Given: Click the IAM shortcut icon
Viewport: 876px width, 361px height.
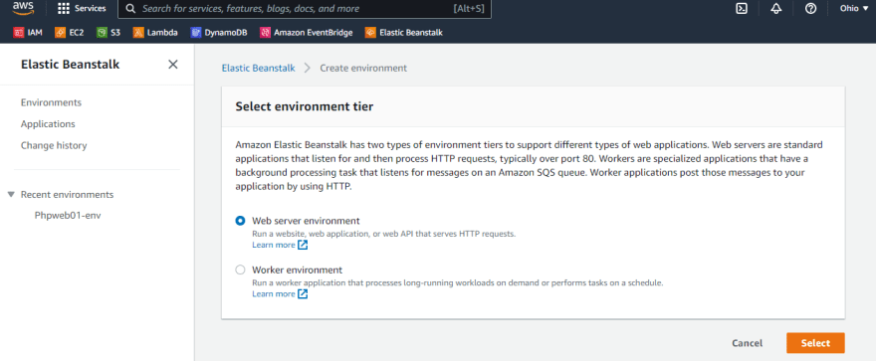Looking at the screenshot, I should click(x=19, y=33).
